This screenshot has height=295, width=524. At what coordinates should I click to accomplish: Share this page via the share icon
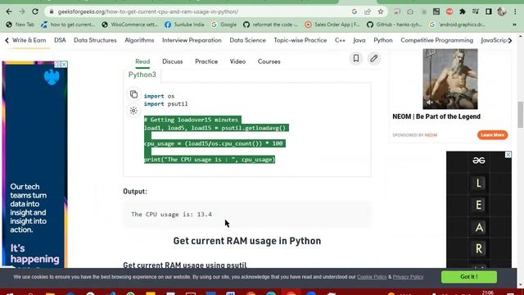pyautogui.click(x=368, y=11)
